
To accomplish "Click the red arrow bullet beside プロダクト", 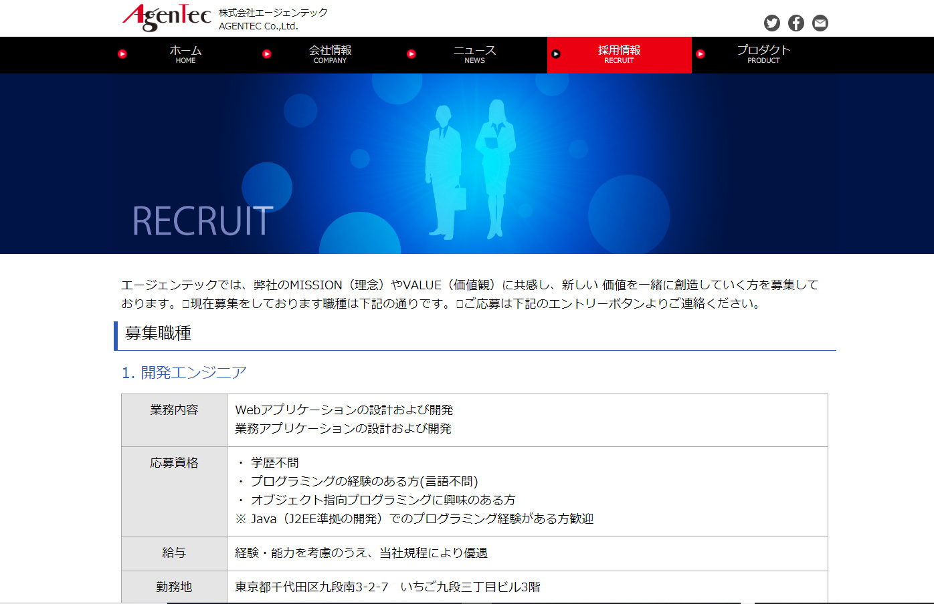I will [700, 54].
